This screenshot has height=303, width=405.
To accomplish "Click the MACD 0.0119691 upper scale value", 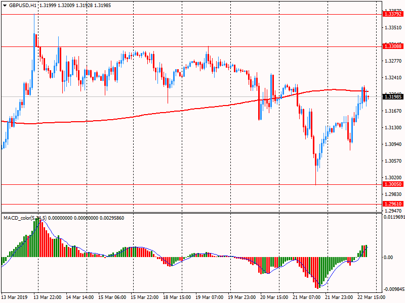I will pyautogui.click(x=394, y=218).
